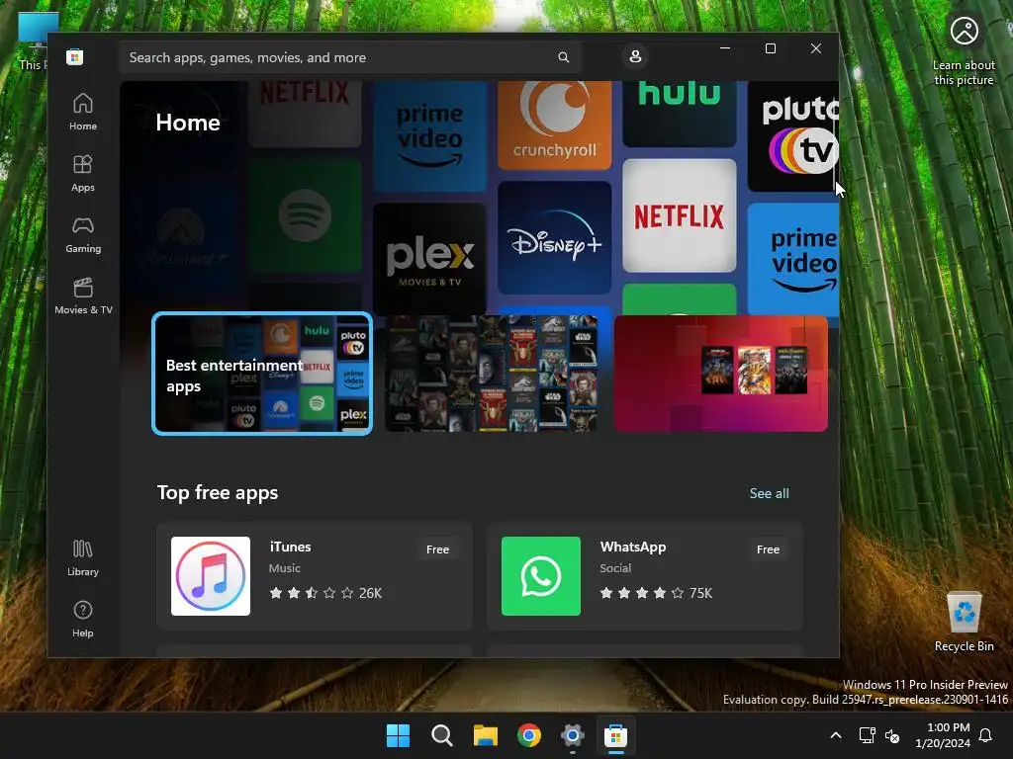Click the Microsoft Store logo icon

[x=74, y=57]
